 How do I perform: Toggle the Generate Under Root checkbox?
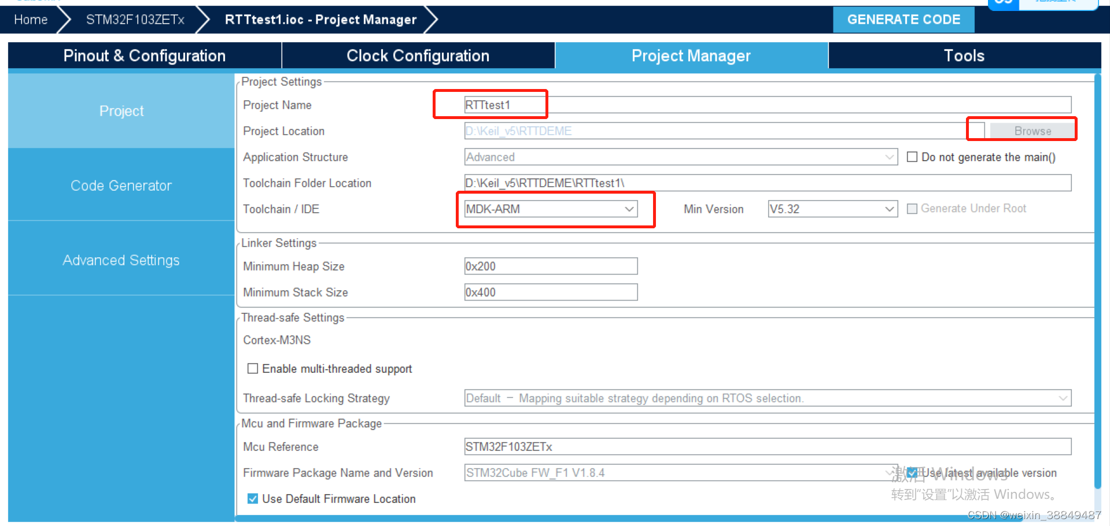tap(912, 209)
